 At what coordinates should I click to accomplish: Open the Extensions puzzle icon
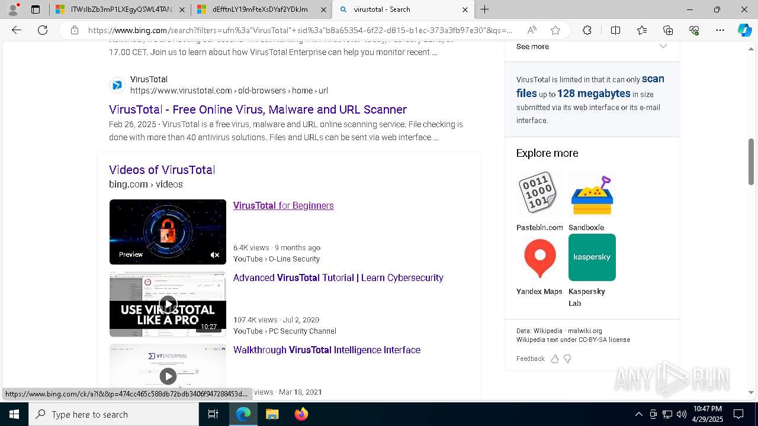(587, 30)
